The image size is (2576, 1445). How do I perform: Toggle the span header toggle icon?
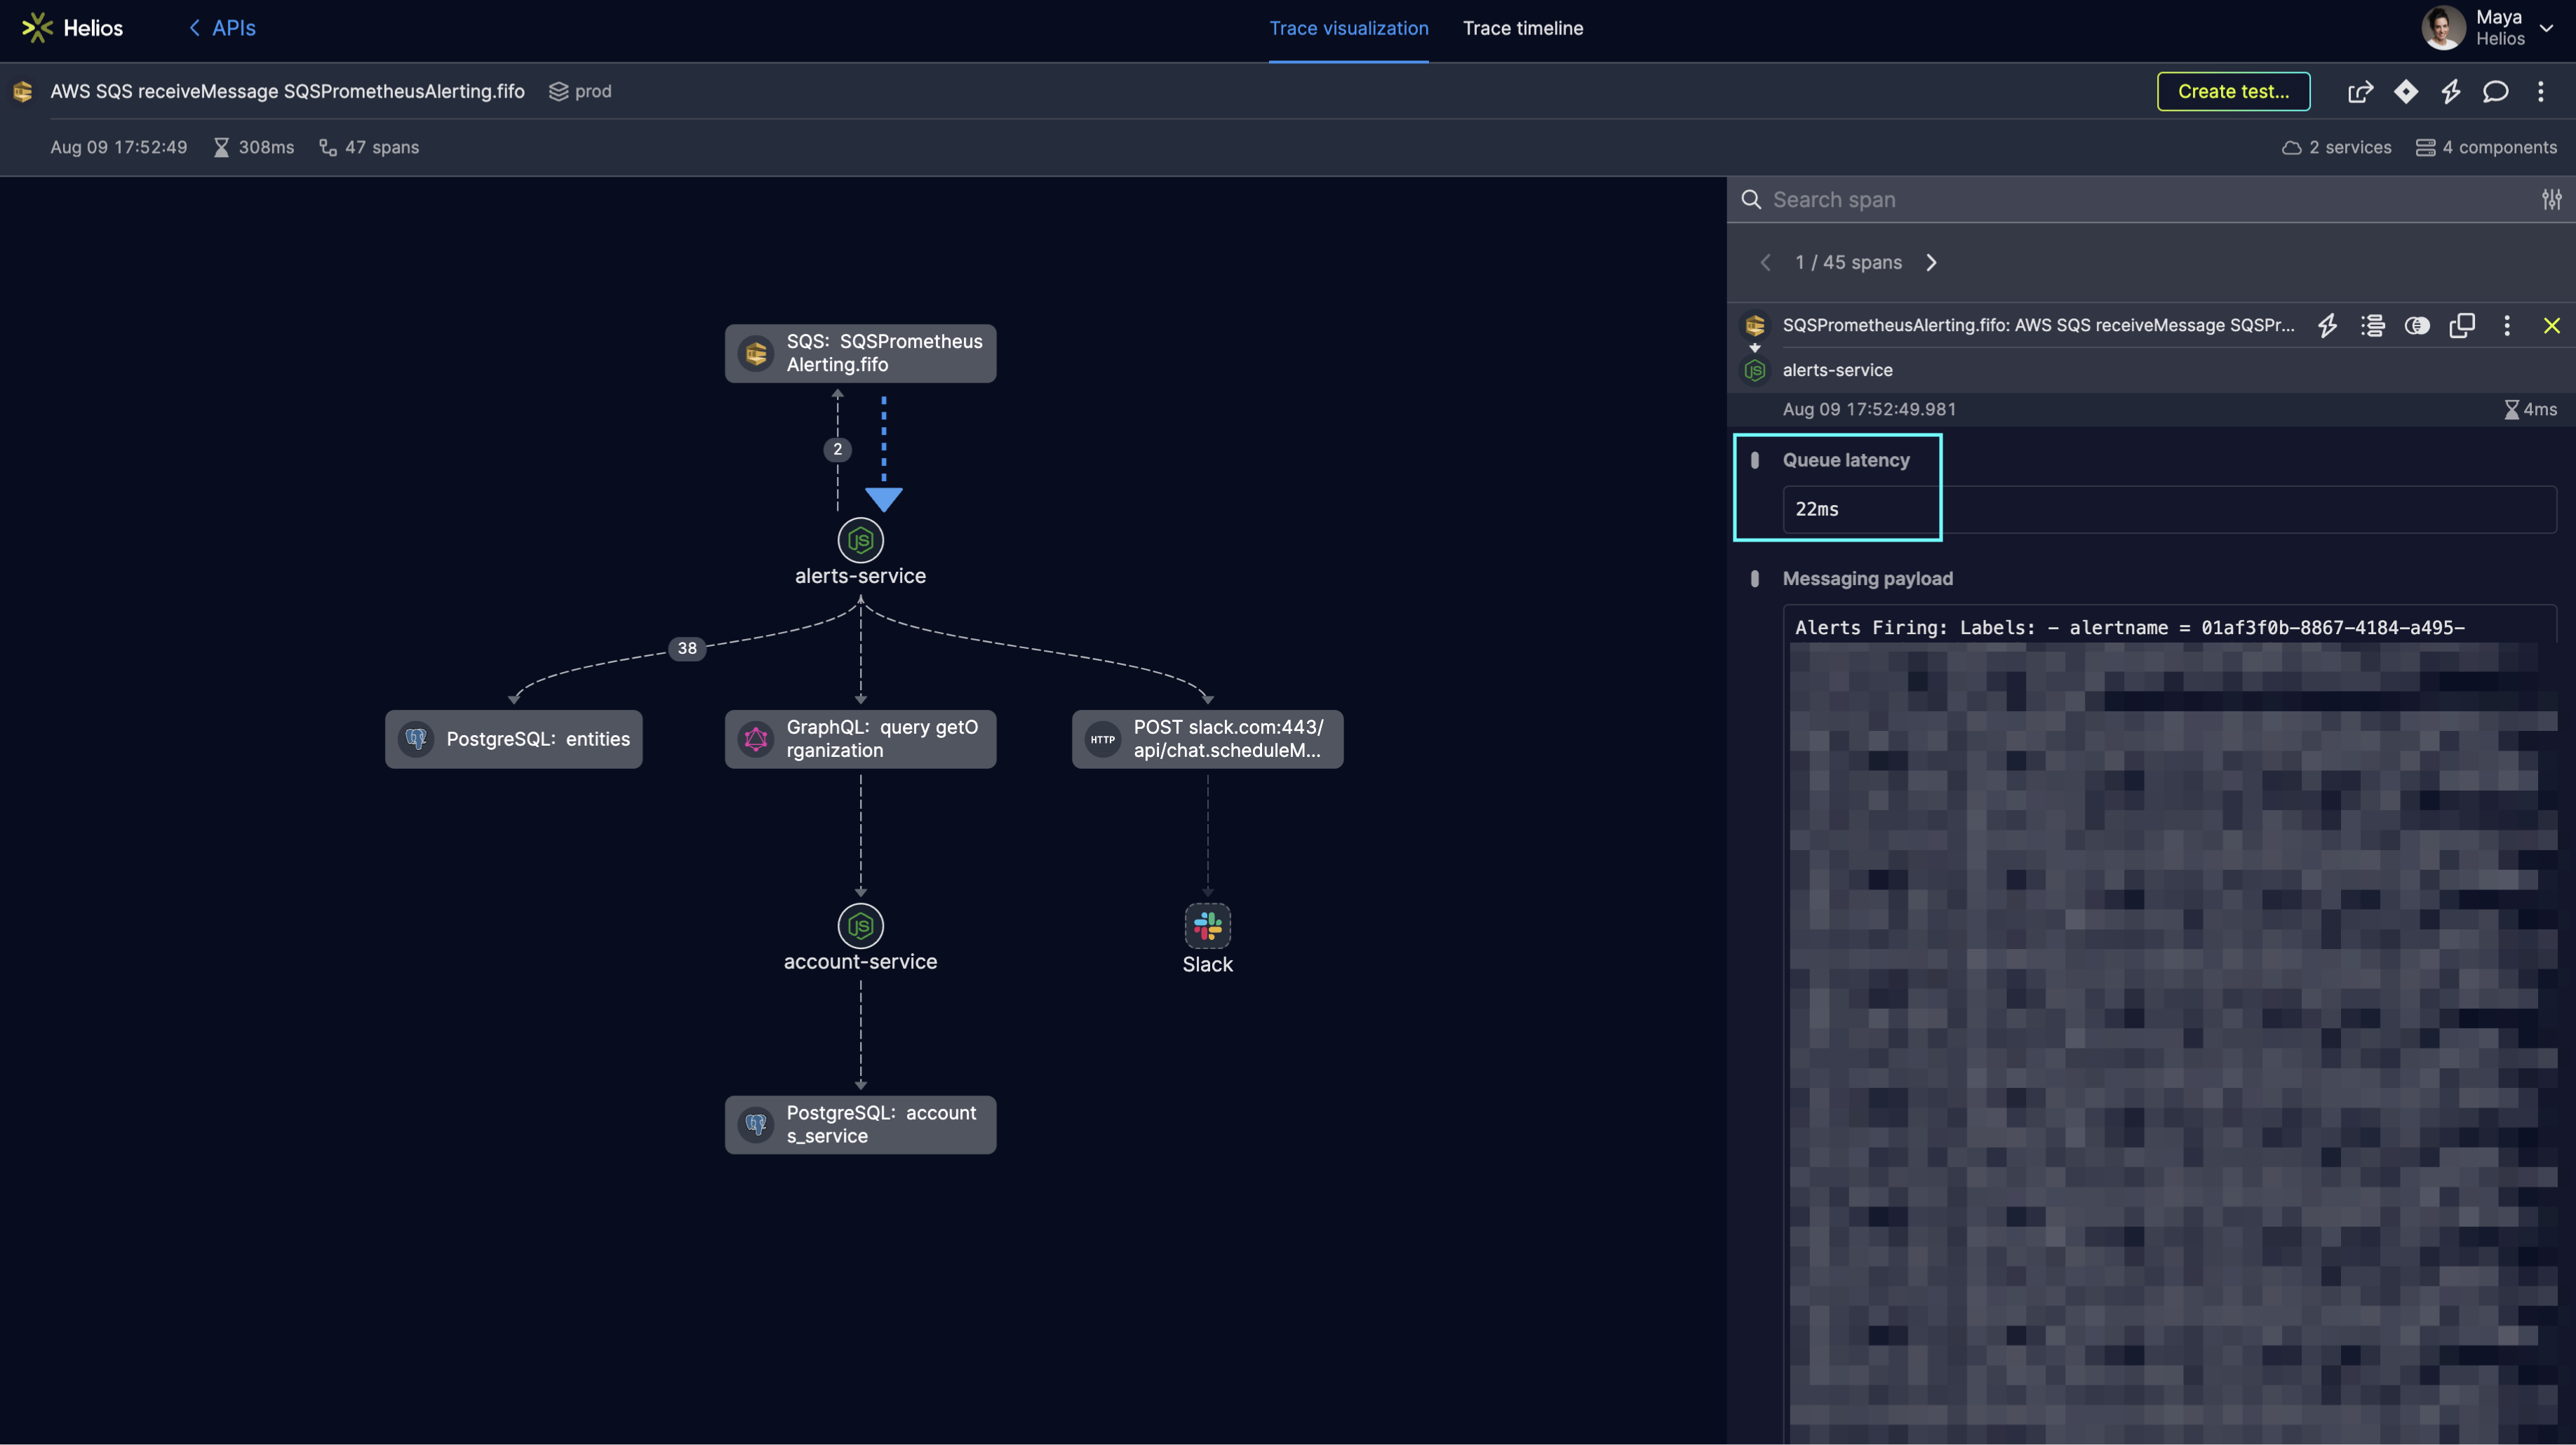click(2417, 326)
